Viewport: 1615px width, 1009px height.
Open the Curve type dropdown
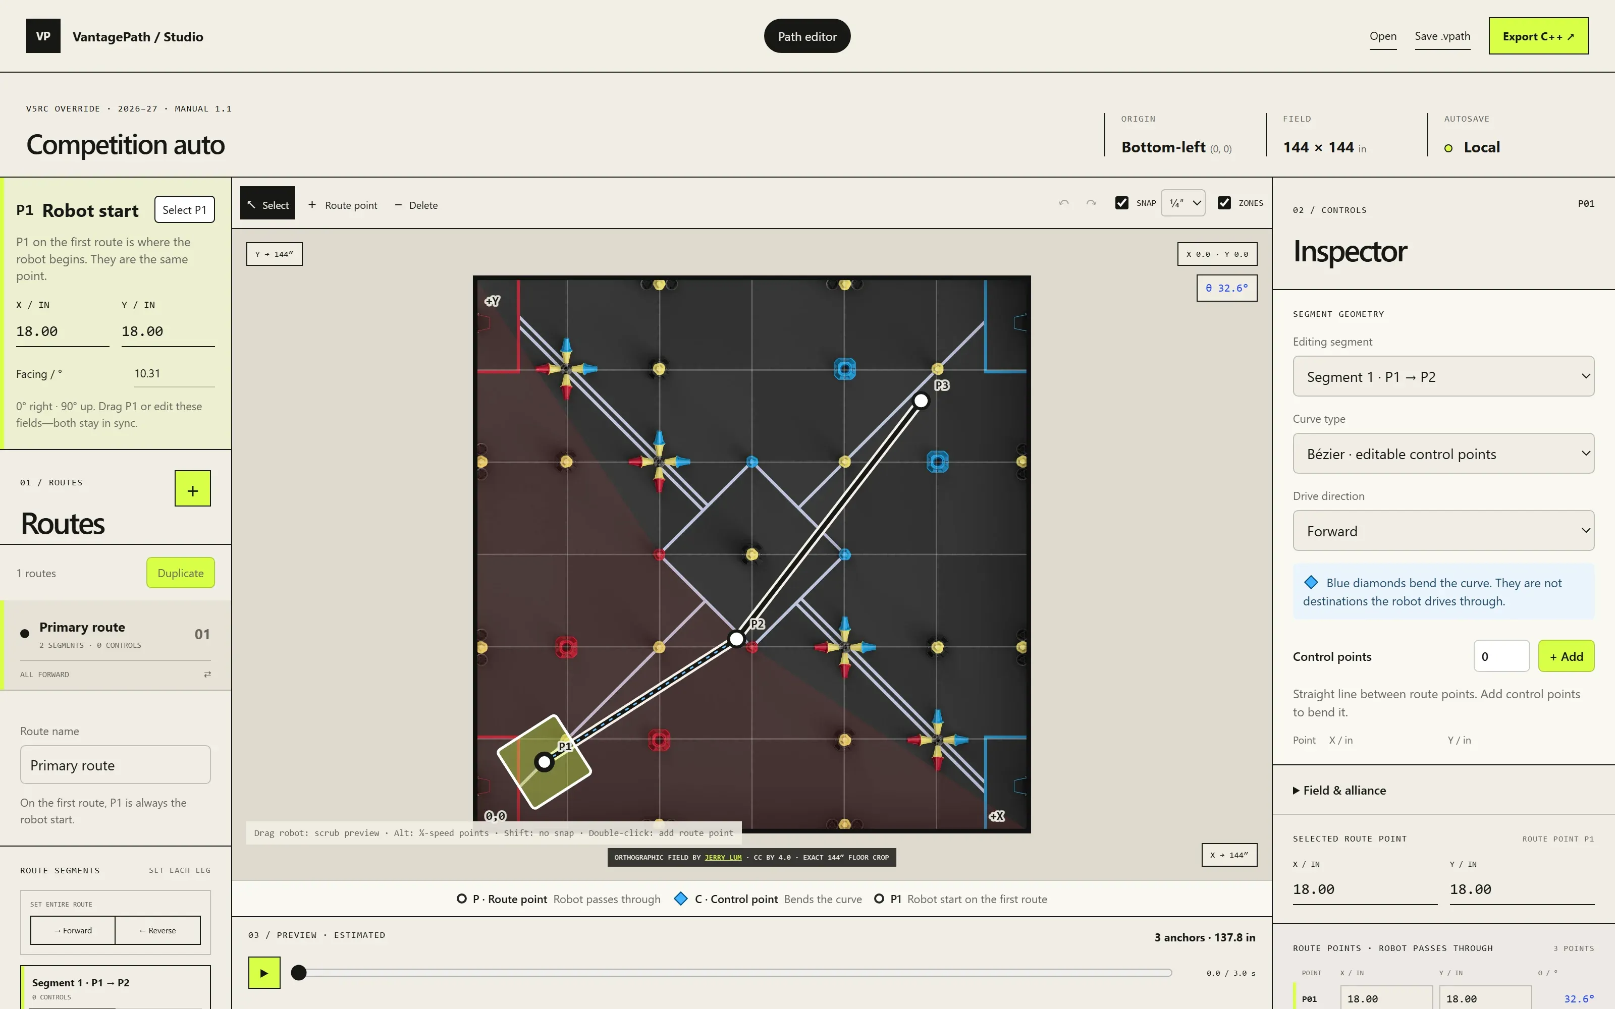tap(1443, 454)
